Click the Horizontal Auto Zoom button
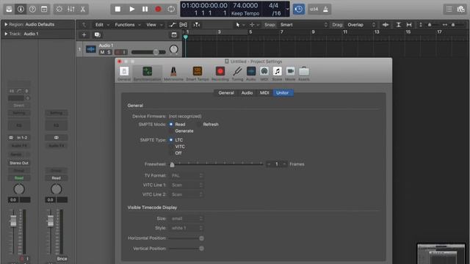 409,24
